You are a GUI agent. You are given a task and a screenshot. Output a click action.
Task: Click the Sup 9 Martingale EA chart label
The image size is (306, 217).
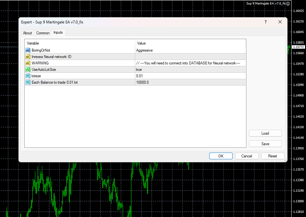point(266,3)
